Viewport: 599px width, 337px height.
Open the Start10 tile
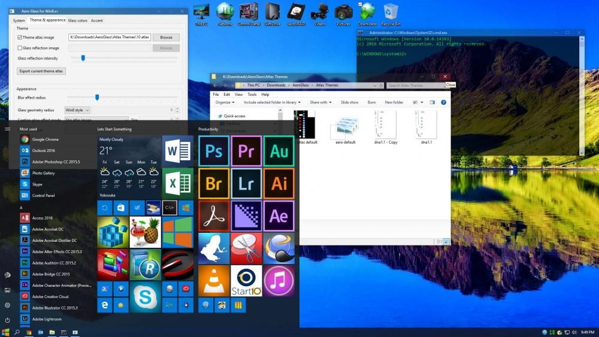246,281
